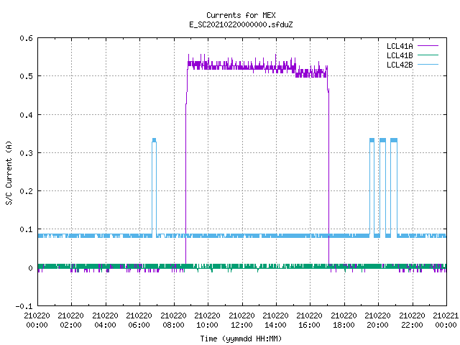Screen dimensions: 460x345
Task: Click the 210220 16:00 time tick label
Action: pyautogui.click(x=310, y=320)
